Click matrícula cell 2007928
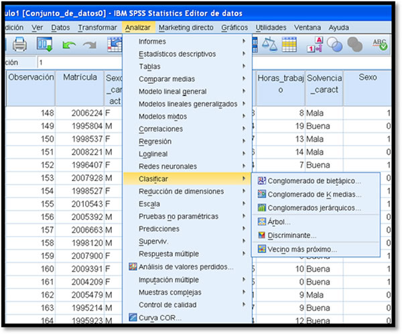This screenshot has width=402, height=334. [80, 178]
